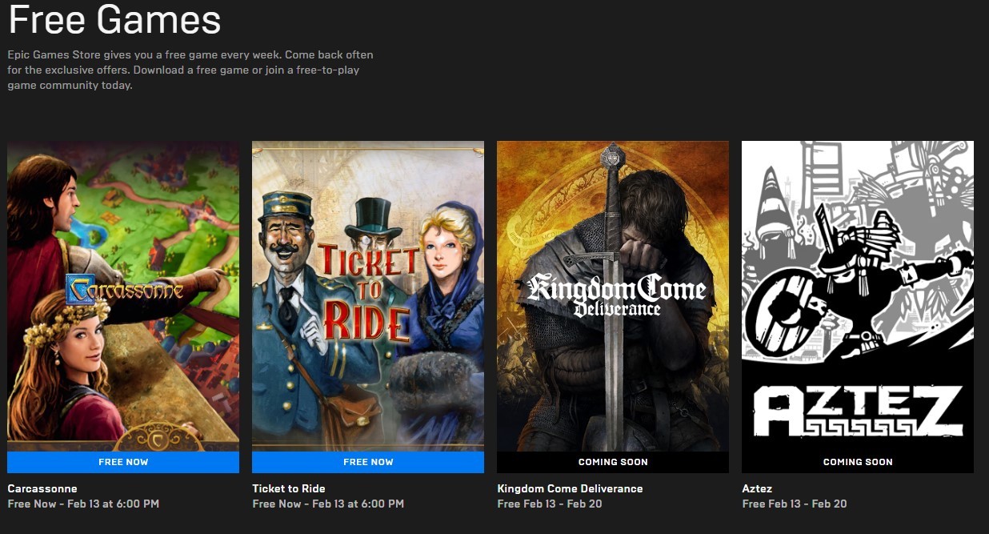Click the FREE NOW banner under Ticket to Ride

368,462
